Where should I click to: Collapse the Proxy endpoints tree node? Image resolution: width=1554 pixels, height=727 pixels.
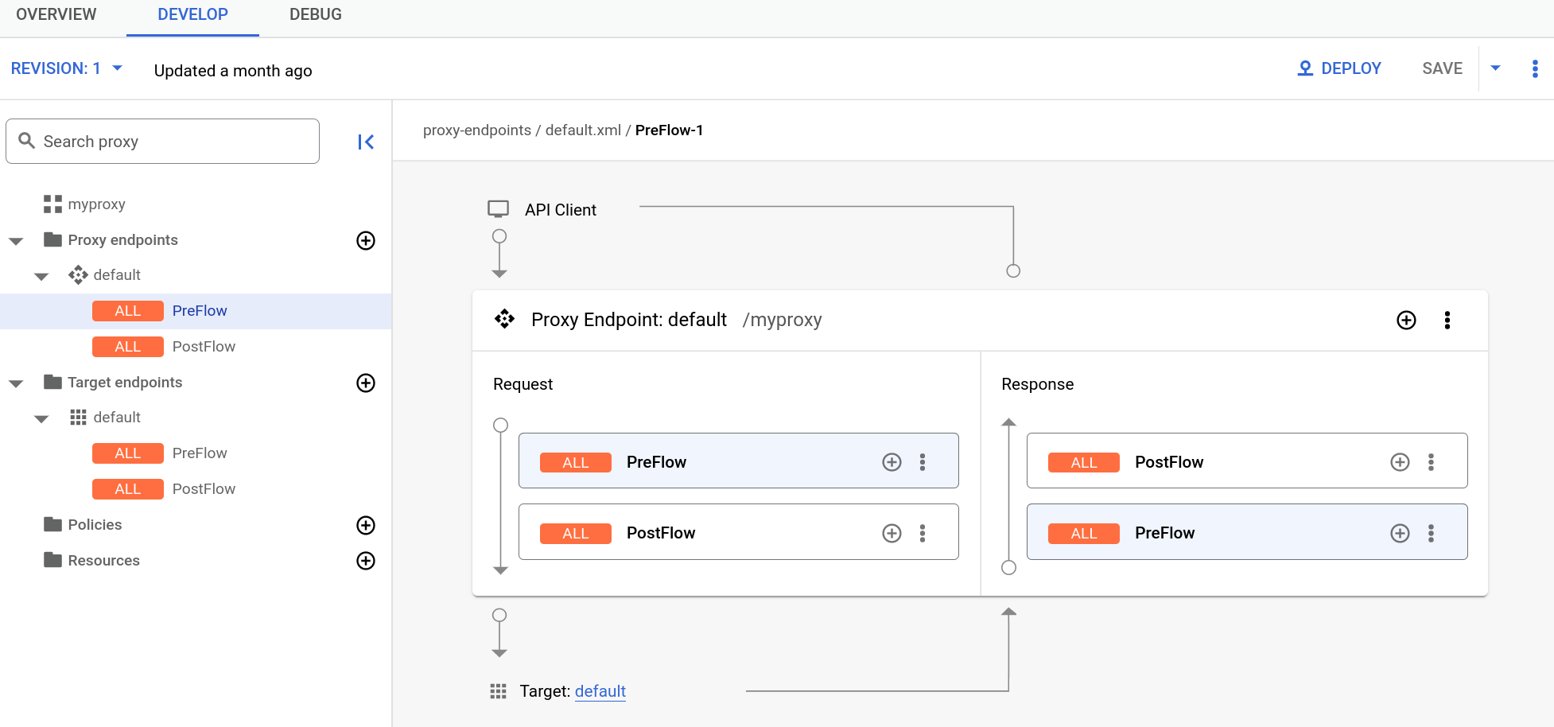(16, 240)
